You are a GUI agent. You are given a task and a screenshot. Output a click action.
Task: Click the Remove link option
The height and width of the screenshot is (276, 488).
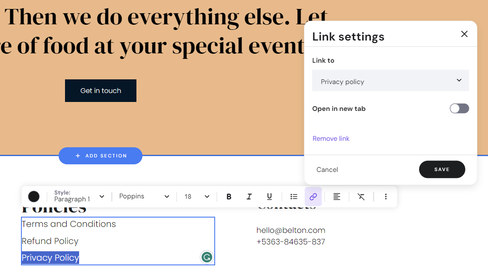[331, 139]
